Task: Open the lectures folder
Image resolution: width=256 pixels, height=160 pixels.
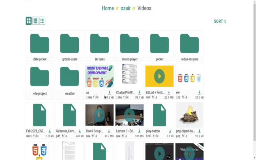Action: click(100, 44)
